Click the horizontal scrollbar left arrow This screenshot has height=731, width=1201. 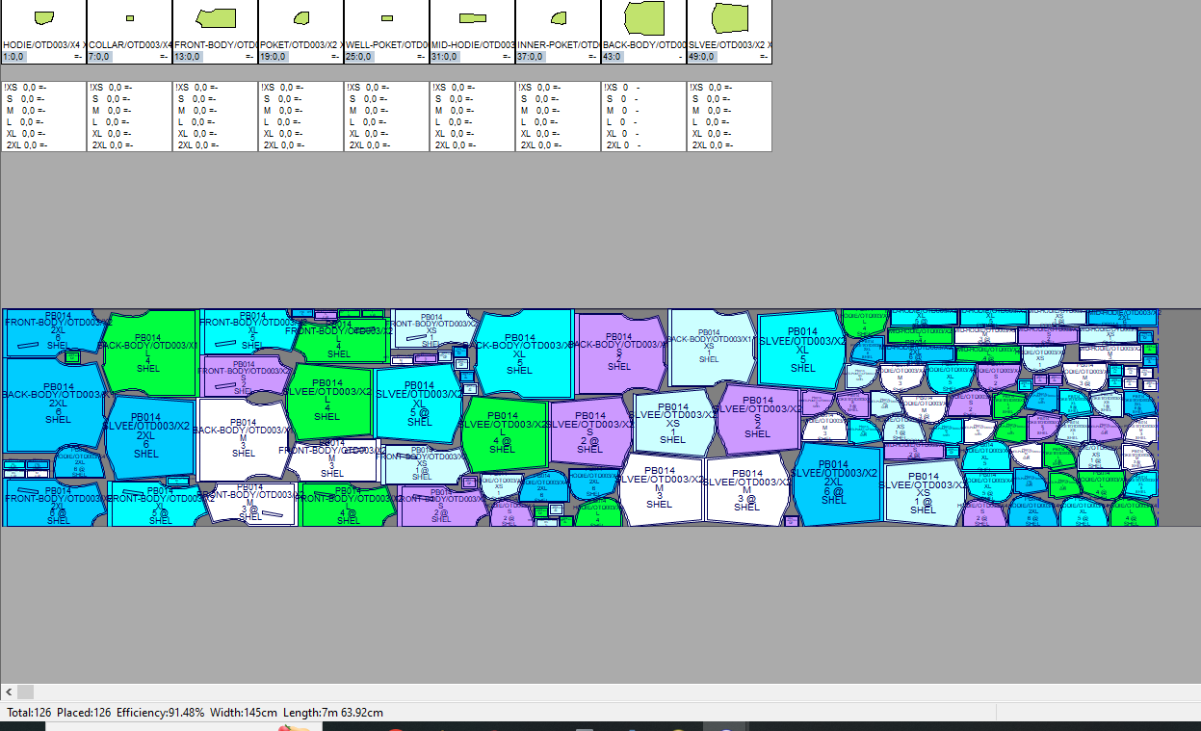9,692
